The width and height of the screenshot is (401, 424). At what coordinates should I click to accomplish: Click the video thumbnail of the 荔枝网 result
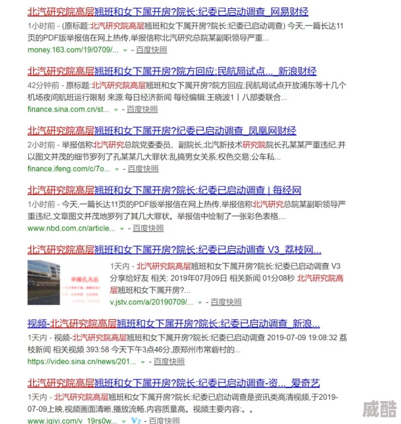pos(63,283)
